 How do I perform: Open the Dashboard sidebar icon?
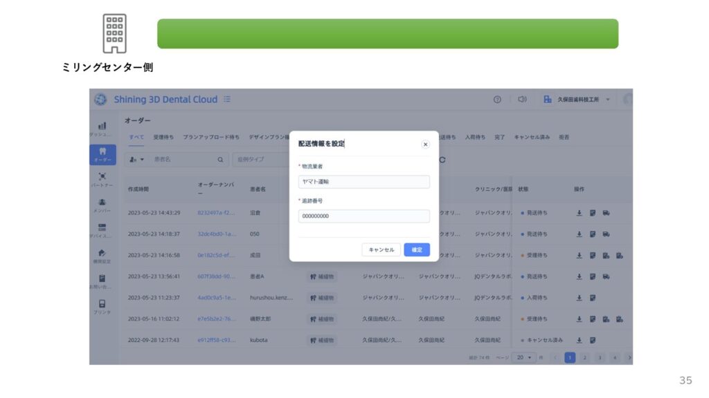[102, 128]
